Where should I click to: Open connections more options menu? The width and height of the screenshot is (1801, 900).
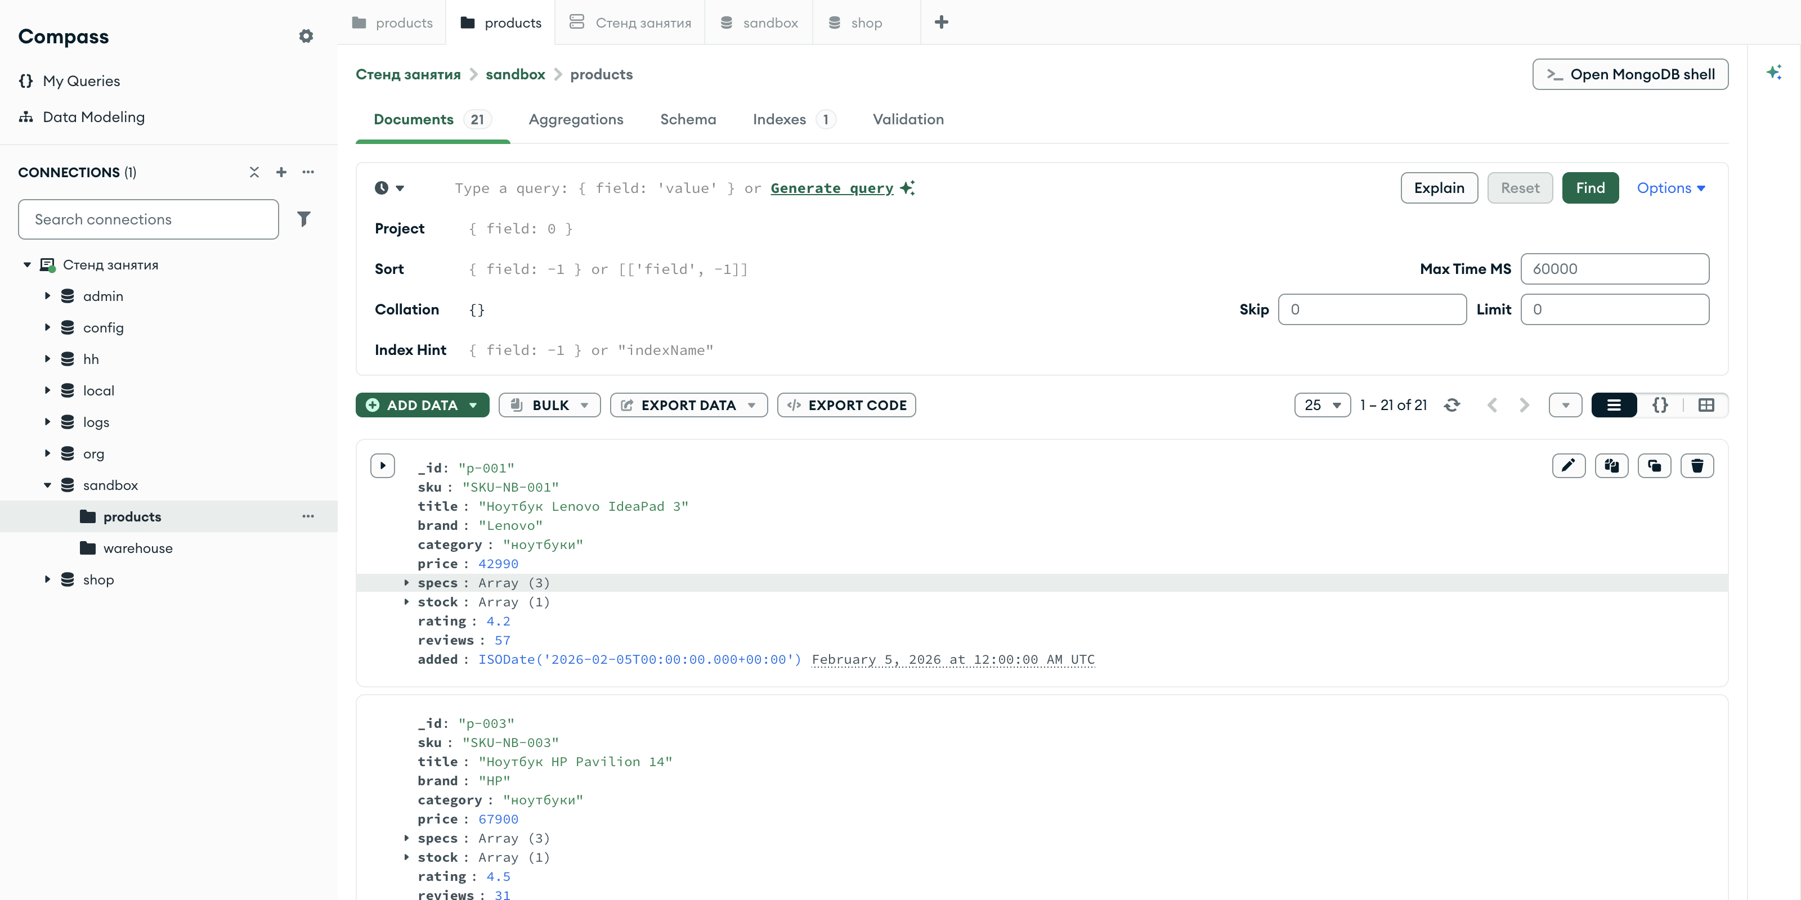(x=308, y=172)
